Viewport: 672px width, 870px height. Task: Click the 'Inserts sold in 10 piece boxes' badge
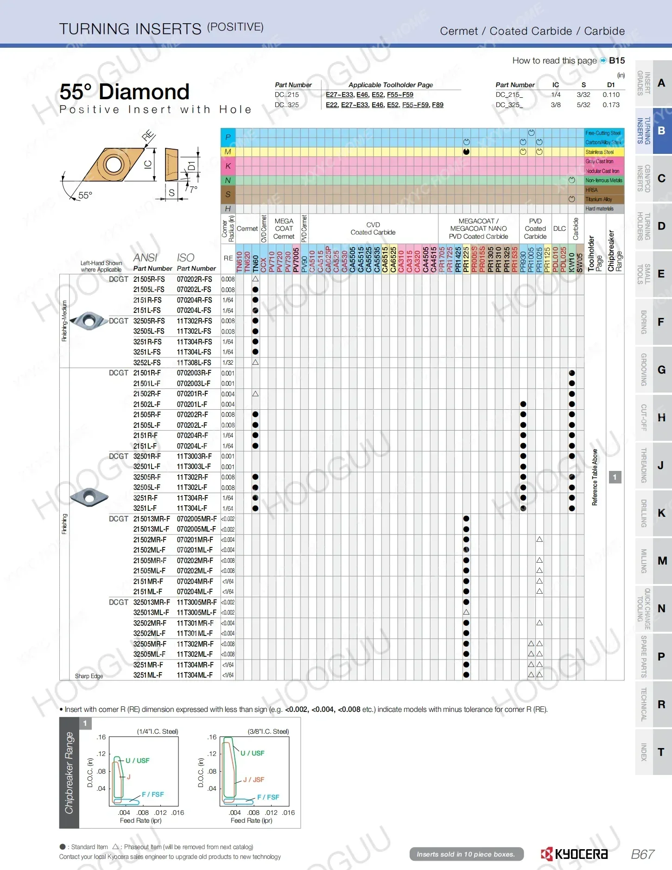tap(466, 854)
